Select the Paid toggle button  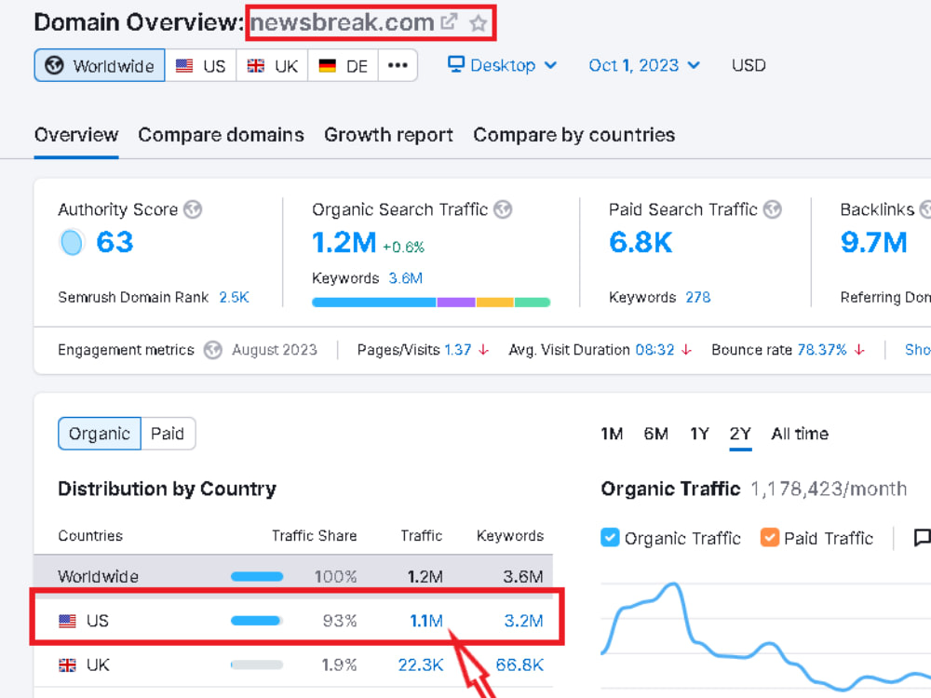(168, 434)
